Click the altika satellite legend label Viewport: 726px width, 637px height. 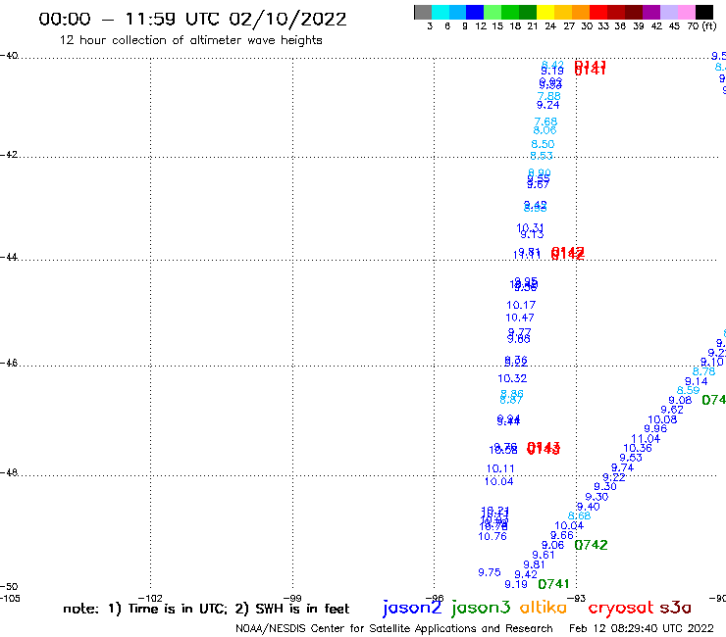click(x=544, y=608)
